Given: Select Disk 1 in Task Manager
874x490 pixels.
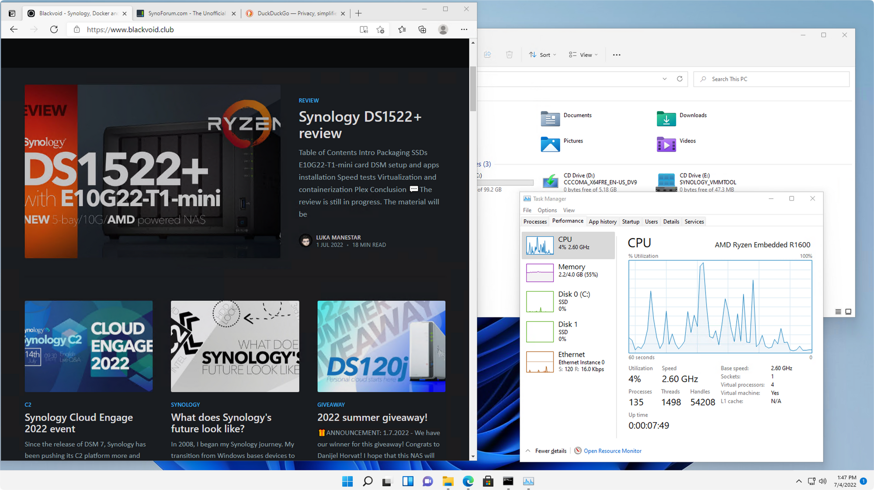Looking at the screenshot, I should (x=568, y=331).
